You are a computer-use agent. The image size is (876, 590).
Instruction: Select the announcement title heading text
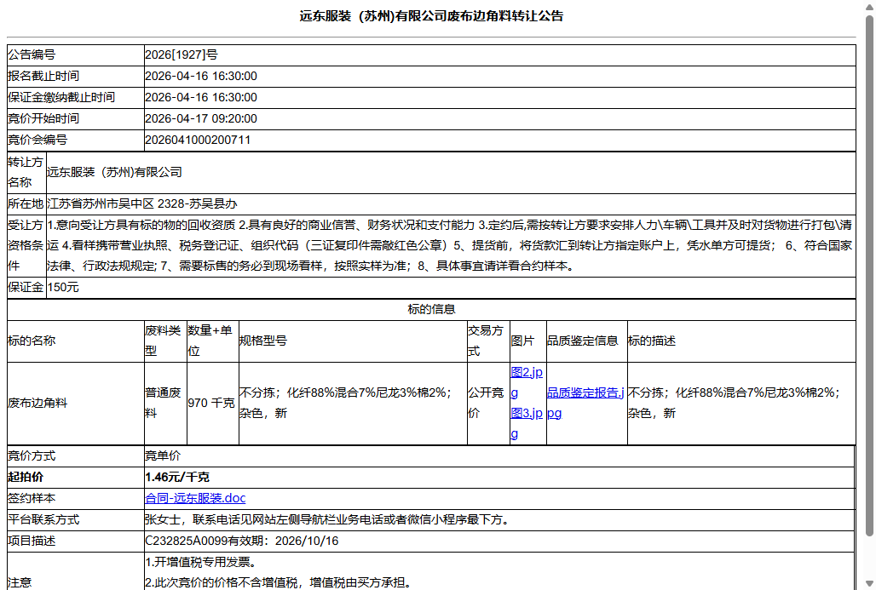click(x=431, y=16)
